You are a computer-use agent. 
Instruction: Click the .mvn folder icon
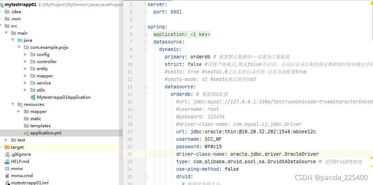(x=7, y=19)
